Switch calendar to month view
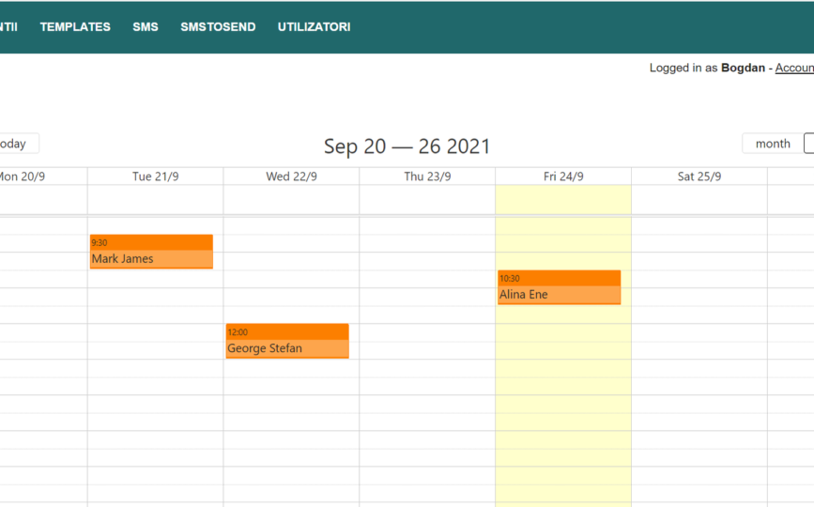Viewport: 814px width, 507px height. tap(773, 144)
